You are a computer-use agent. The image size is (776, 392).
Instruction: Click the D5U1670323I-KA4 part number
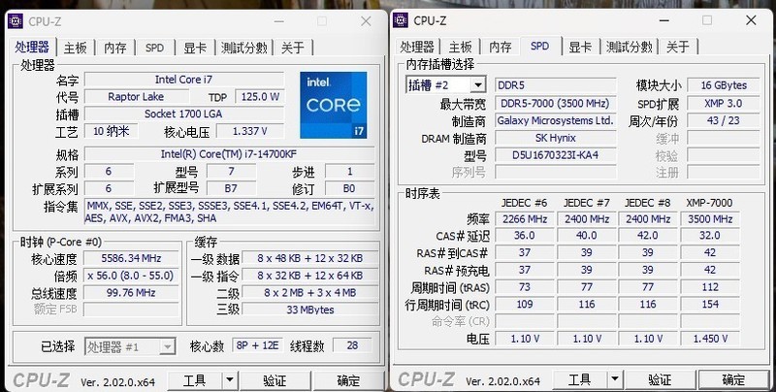(x=555, y=155)
